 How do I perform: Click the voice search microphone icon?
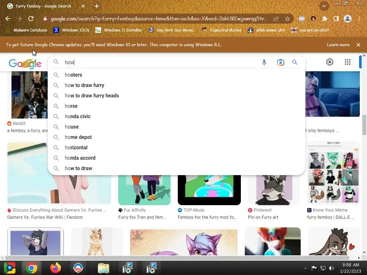point(264,62)
